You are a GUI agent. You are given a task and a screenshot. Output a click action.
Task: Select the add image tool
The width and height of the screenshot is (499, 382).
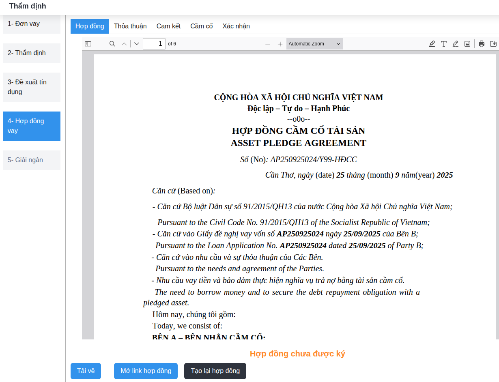click(467, 44)
